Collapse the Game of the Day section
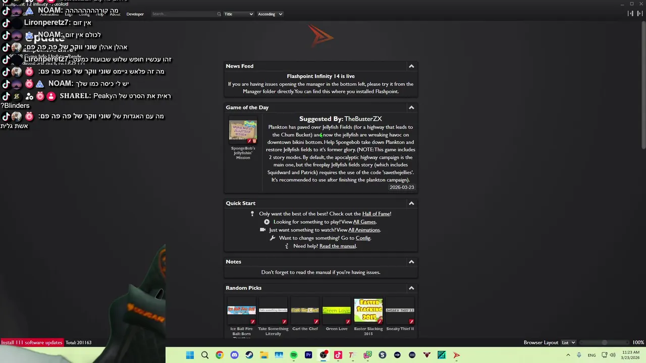646x363 pixels. (411, 107)
